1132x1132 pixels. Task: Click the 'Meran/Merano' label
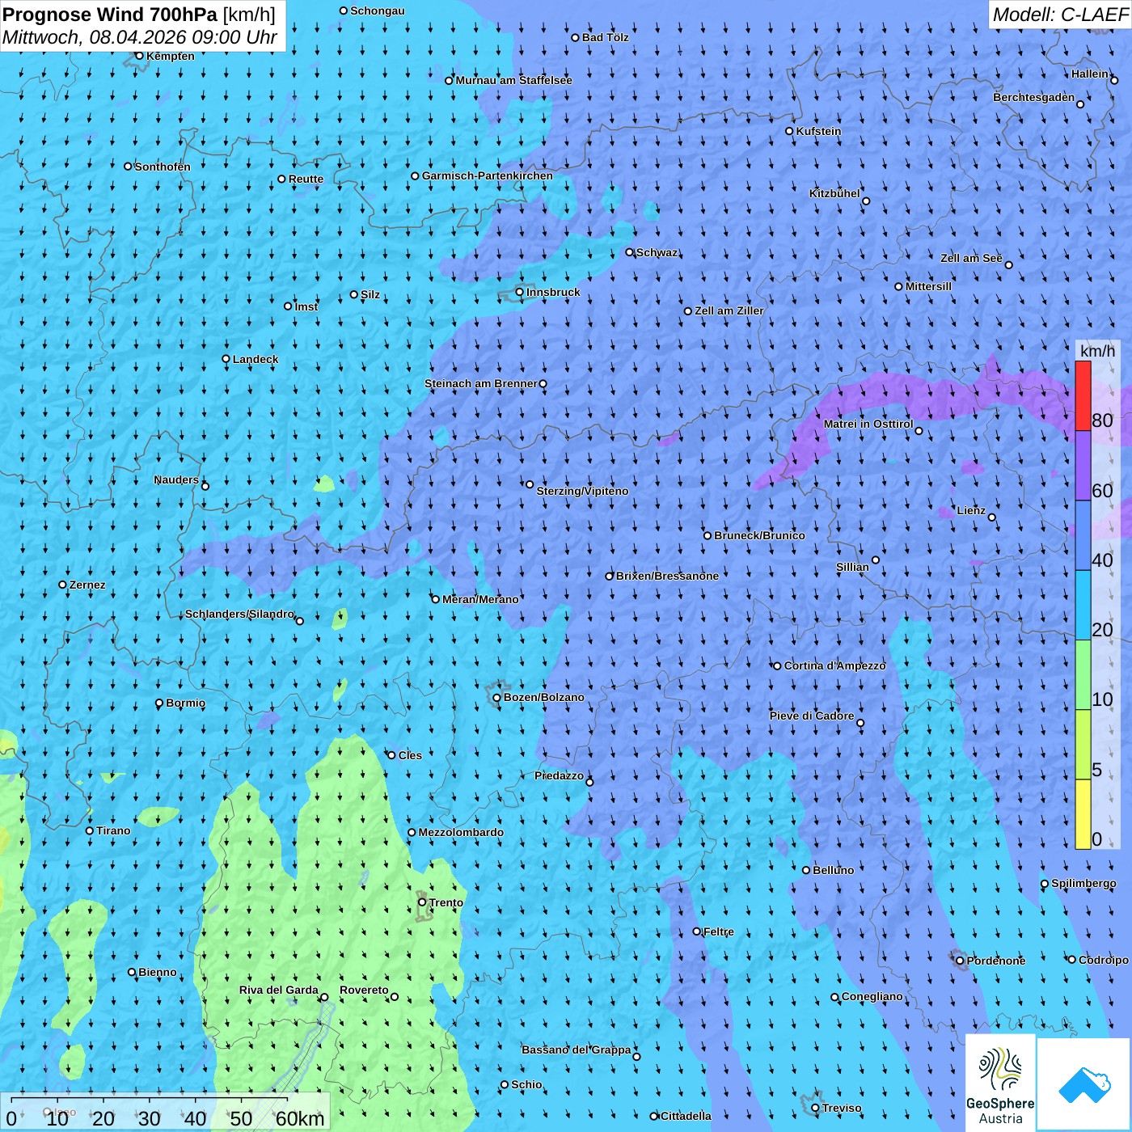[480, 599]
